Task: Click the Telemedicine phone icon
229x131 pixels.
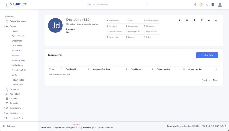Action: click(x=7, y=108)
